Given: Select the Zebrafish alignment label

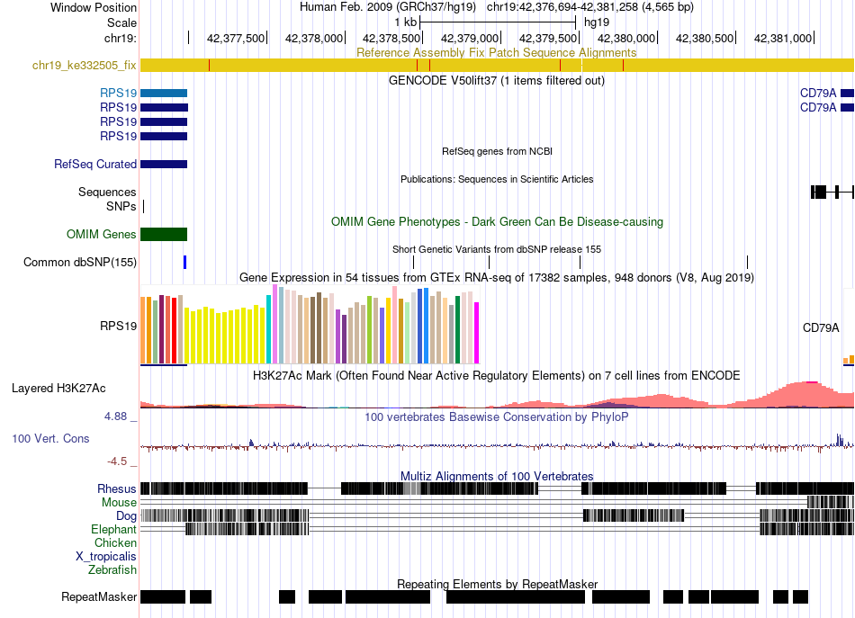Looking at the screenshot, I should click(x=112, y=569).
